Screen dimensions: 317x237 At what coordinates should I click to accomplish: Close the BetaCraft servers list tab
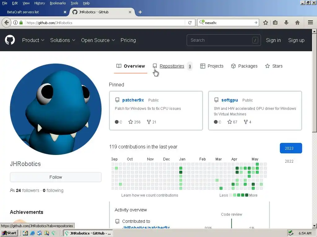pos(65,12)
